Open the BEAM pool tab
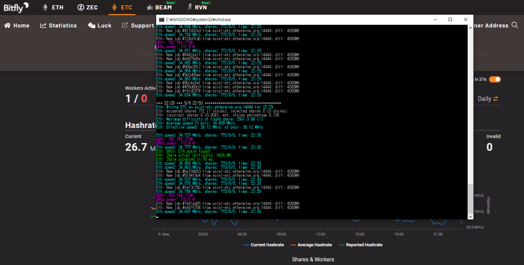The height and width of the screenshot is (265, 524). click(159, 8)
